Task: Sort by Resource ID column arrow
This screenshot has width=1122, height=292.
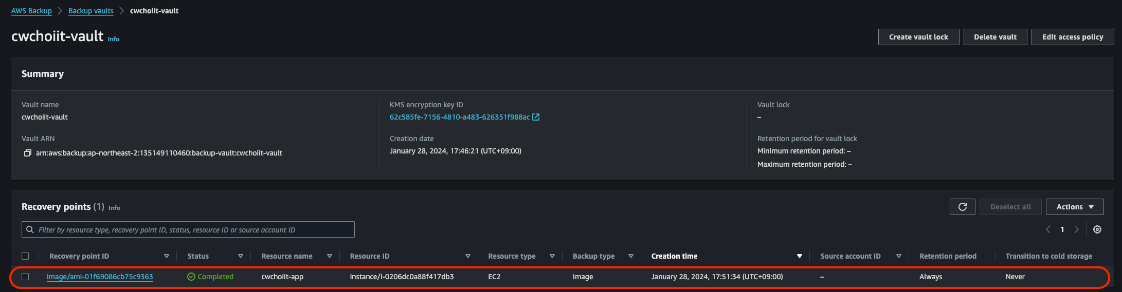Action: 468,256
